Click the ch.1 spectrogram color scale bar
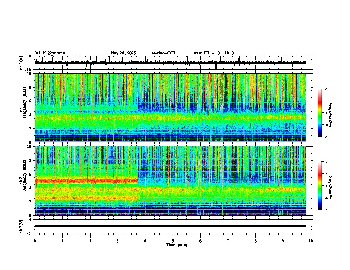The height and width of the screenshot is (270, 350). pos(320,113)
